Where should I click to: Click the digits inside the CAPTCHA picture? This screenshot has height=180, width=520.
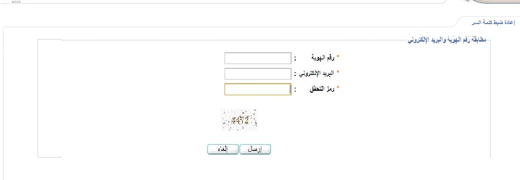pos(240,120)
